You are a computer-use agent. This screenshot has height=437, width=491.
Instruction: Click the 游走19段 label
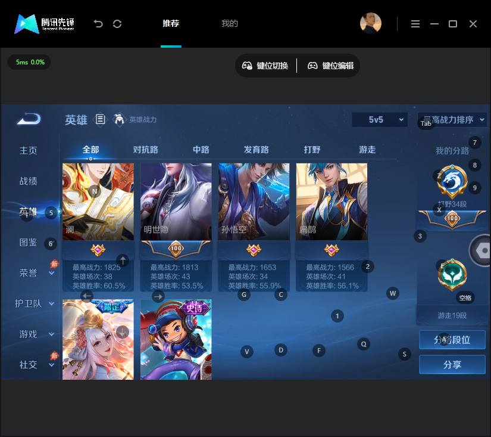pyautogui.click(x=452, y=315)
